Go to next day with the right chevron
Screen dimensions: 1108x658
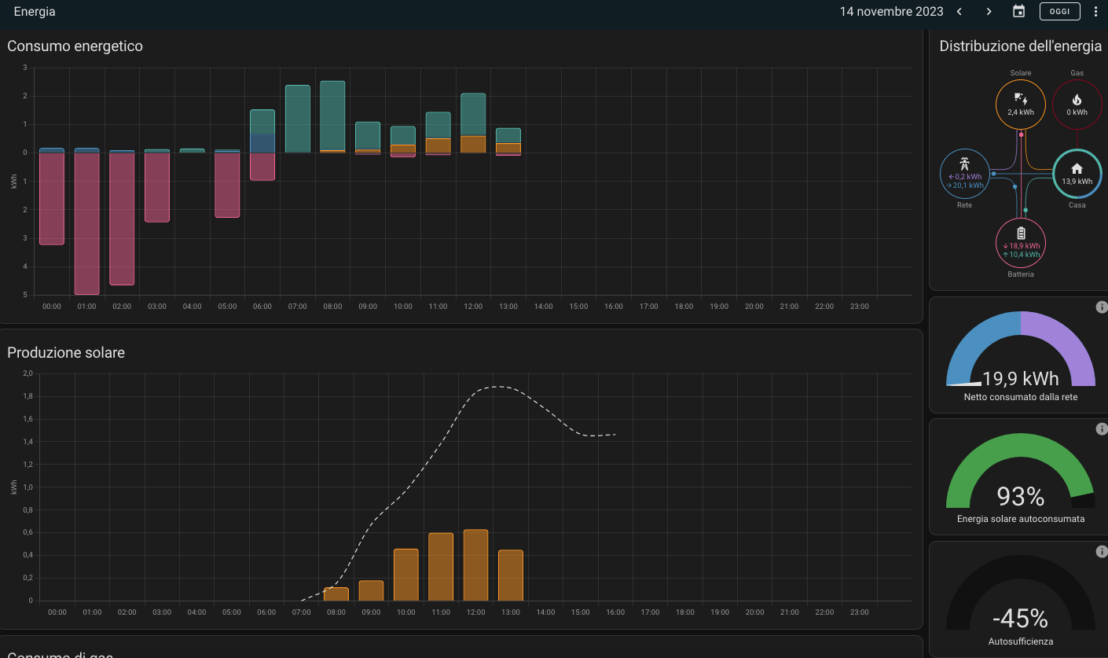(989, 11)
